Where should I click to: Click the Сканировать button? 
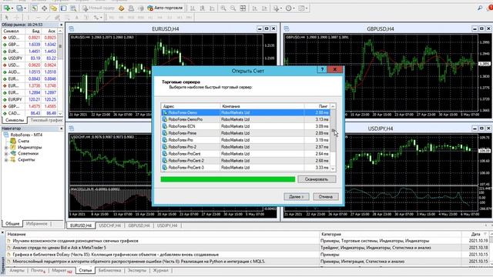point(317,179)
